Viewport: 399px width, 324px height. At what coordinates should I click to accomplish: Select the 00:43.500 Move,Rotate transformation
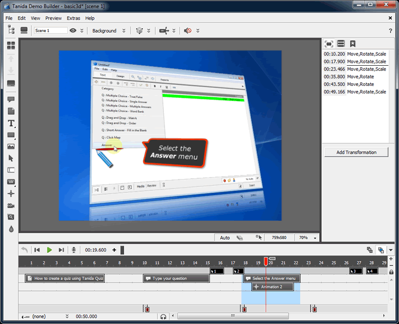coord(355,84)
